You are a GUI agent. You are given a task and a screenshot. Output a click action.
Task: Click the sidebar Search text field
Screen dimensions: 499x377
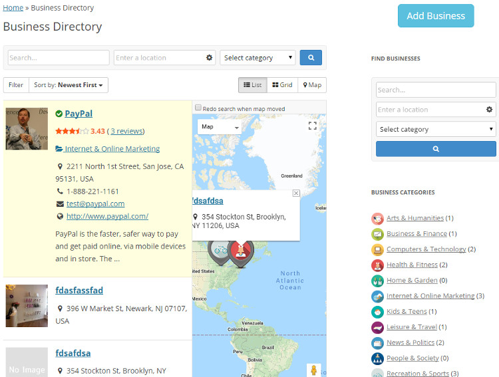[436, 90]
